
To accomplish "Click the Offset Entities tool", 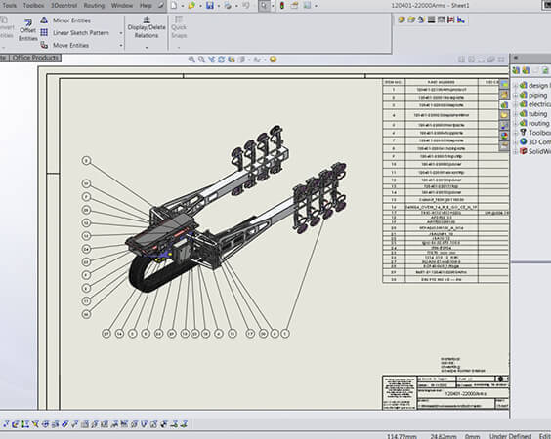I will 27,29.
